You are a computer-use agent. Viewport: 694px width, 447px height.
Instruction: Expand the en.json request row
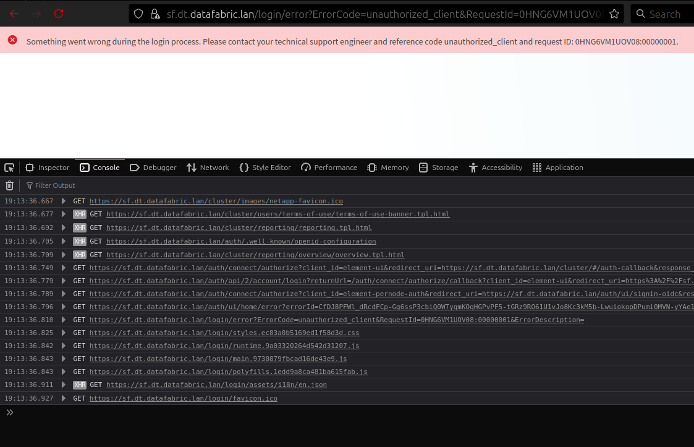[x=63, y=385]
